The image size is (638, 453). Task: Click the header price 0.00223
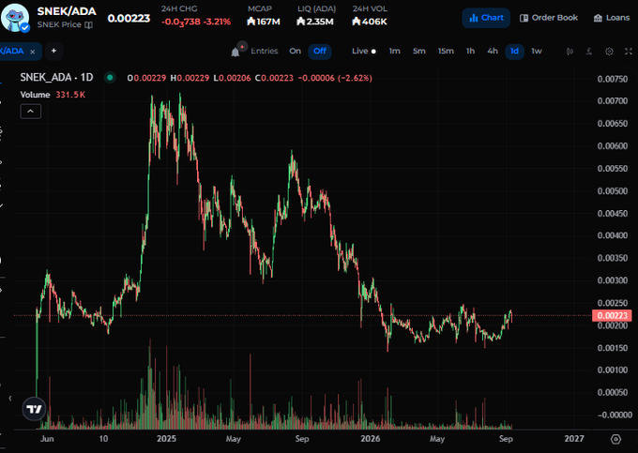129,19
